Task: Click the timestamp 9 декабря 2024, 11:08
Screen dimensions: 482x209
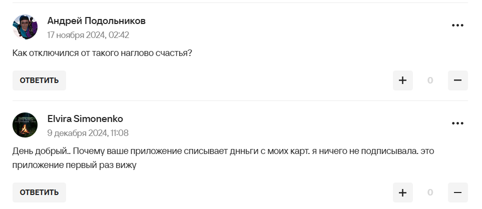Action: click(x=88, y=133)
